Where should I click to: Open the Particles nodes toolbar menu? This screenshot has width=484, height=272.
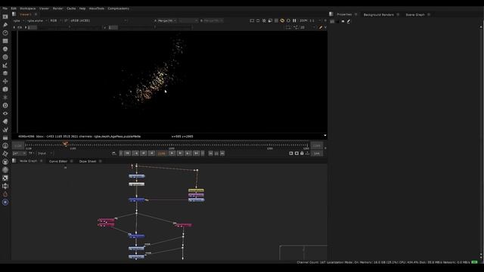tap(5, 97)
